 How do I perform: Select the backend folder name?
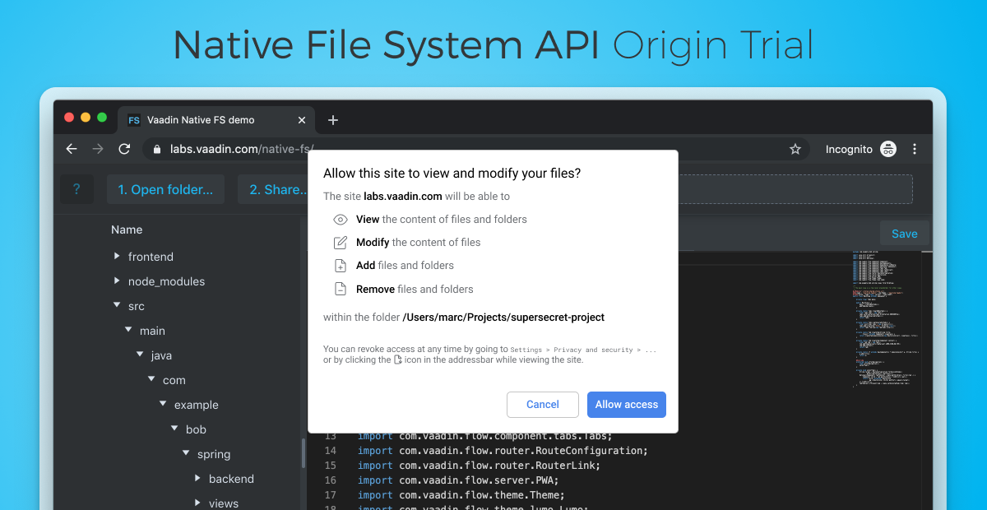pyautogui.click(x=231, y=479)
